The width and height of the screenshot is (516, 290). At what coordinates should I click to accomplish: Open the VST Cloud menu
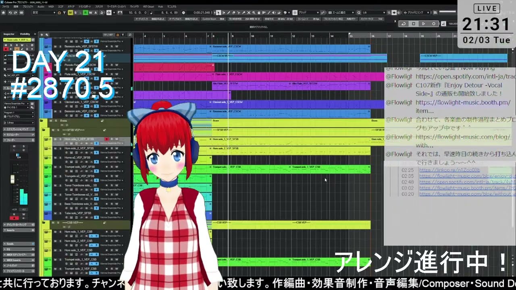coord(148,7)
